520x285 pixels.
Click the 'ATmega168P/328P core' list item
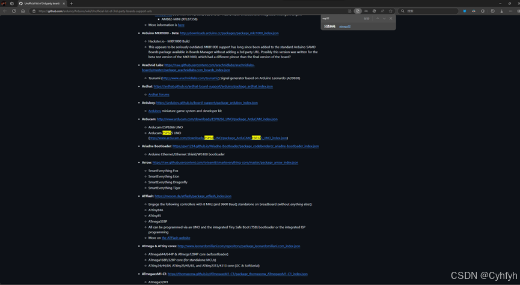tap(182, 260)
